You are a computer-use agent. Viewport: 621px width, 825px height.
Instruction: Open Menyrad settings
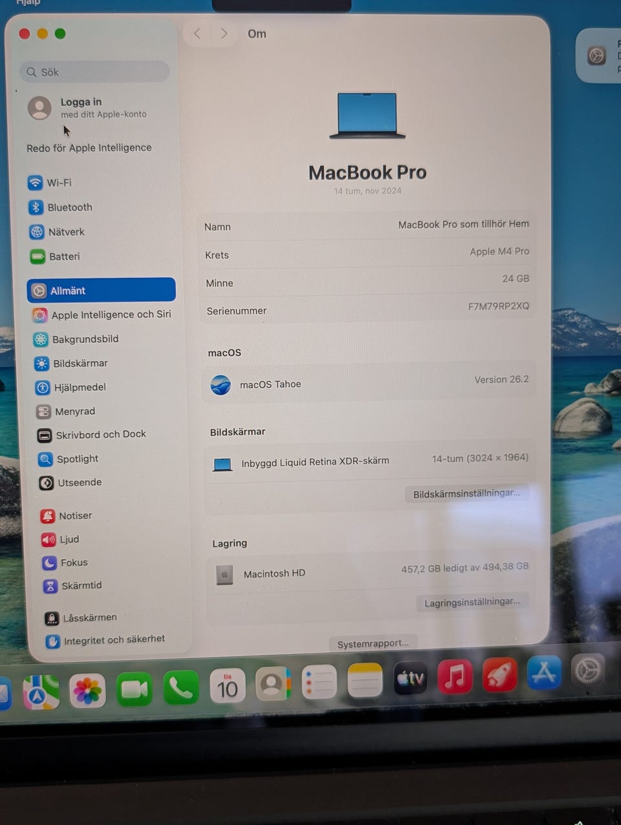66,411
